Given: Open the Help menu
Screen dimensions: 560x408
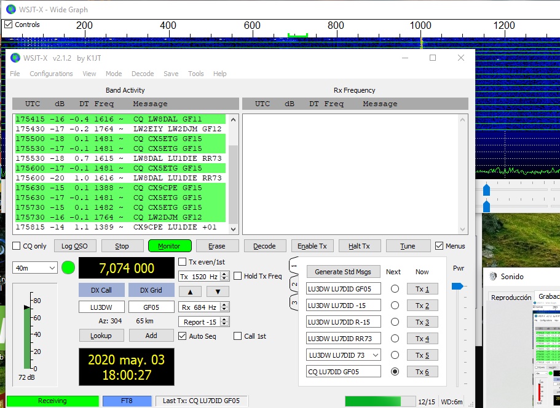Looking at the screenshot, I should (219, 74).
